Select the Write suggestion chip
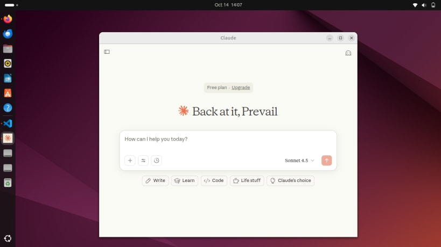441x247 pixels. 155,180
